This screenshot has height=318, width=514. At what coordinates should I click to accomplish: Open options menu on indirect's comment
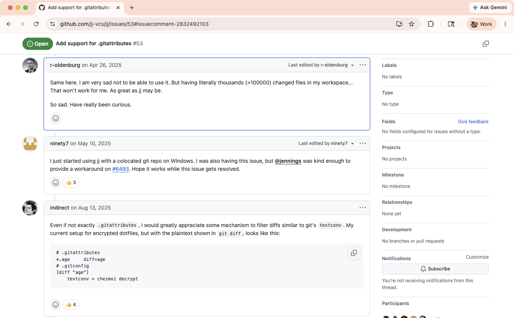[363, 208]
